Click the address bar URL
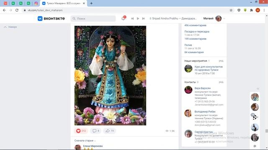 point(45,10)
